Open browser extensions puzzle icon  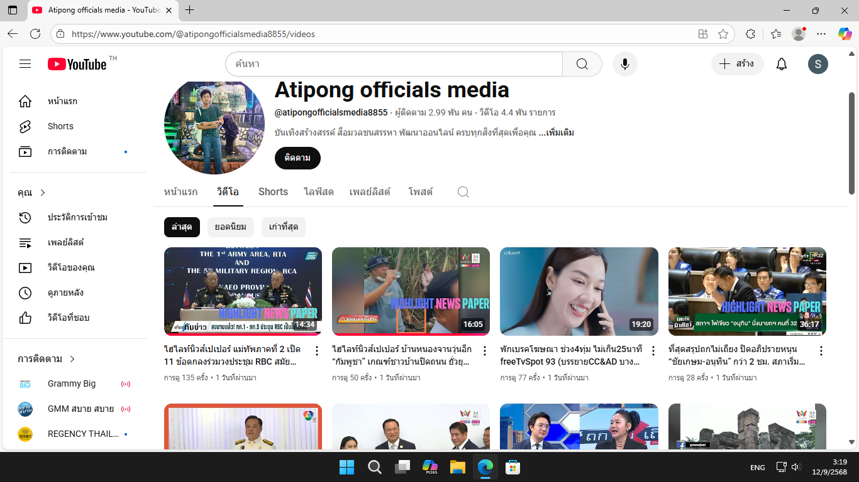[x=750, y=34]
